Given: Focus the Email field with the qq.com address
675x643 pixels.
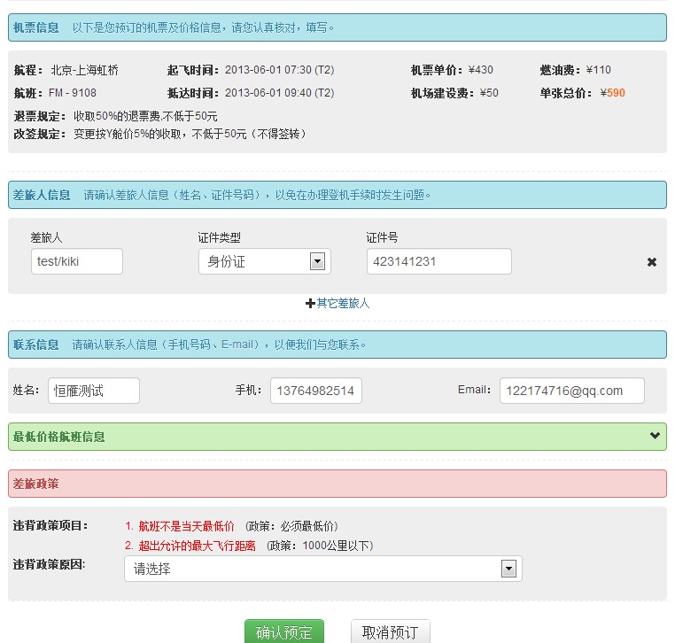Looking at the screenshot, I should pos(571,391).
